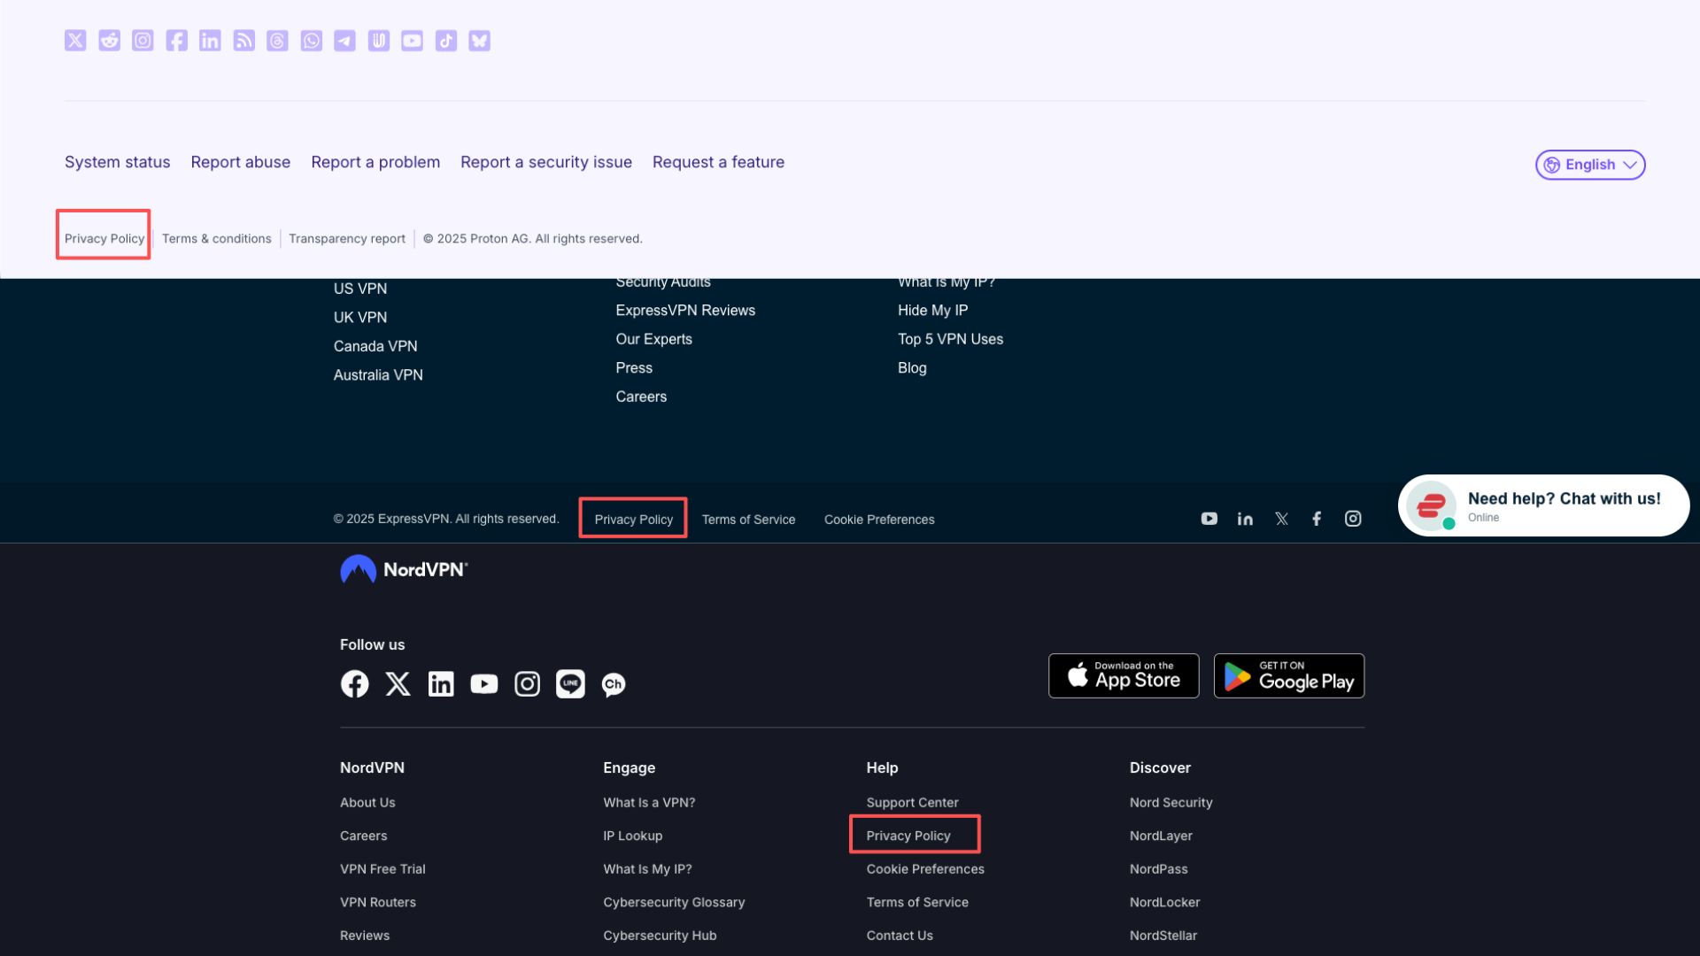
Task: Open ExpressVPN Cookie Preferences
Action: (x=878, y=520)
